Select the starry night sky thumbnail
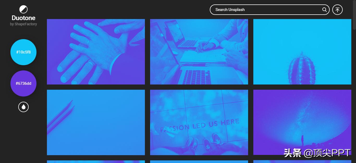 point(302,122)
